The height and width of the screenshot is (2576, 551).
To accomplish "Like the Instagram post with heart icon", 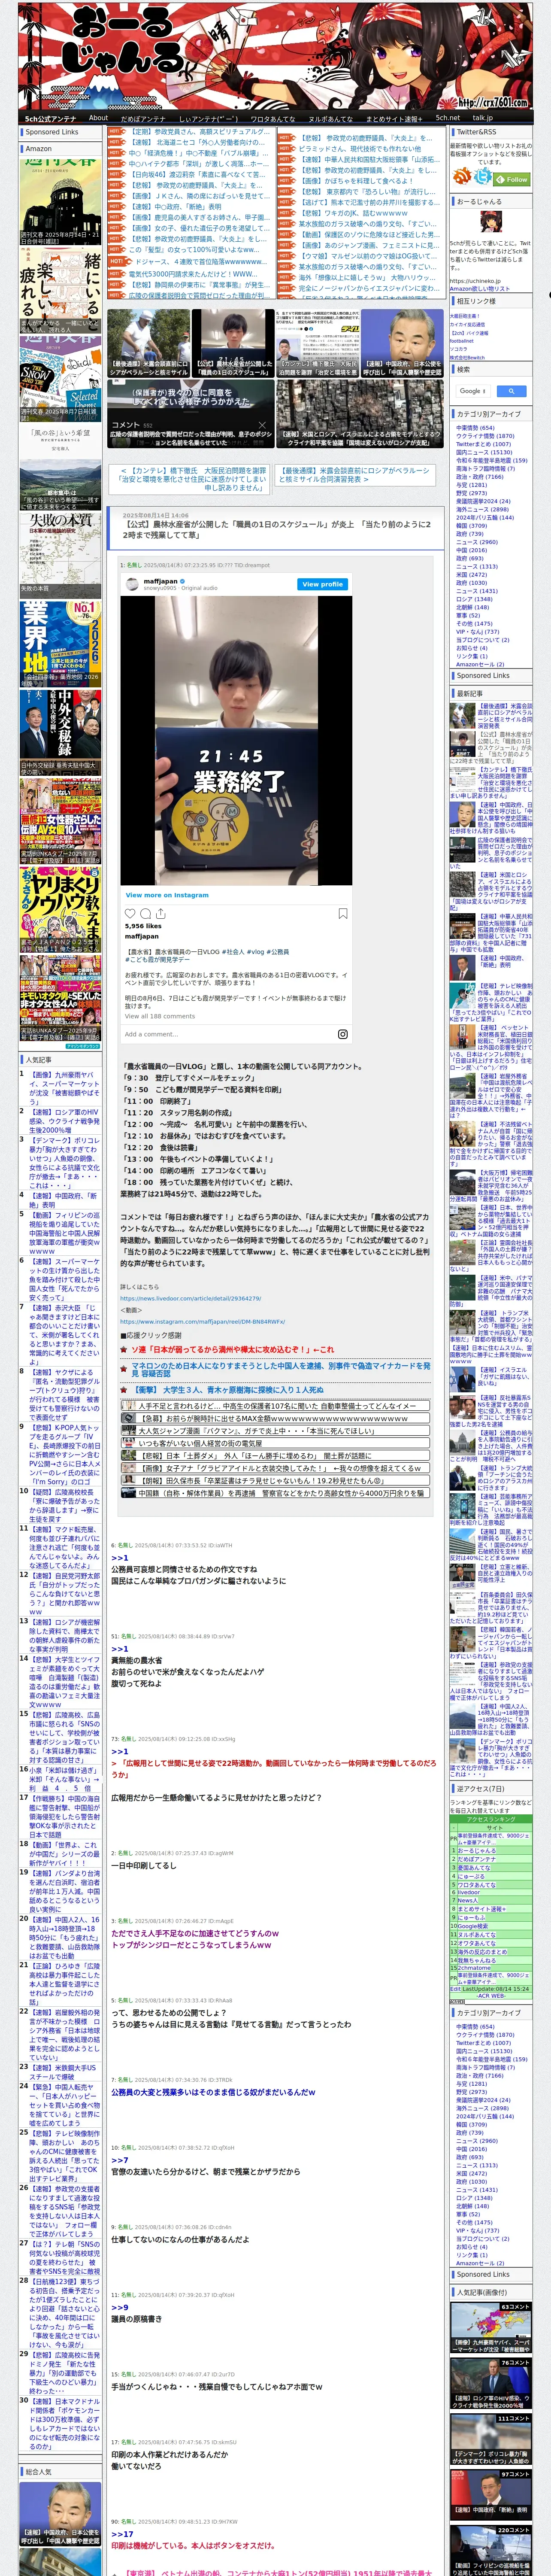I will tap(130, 913).
